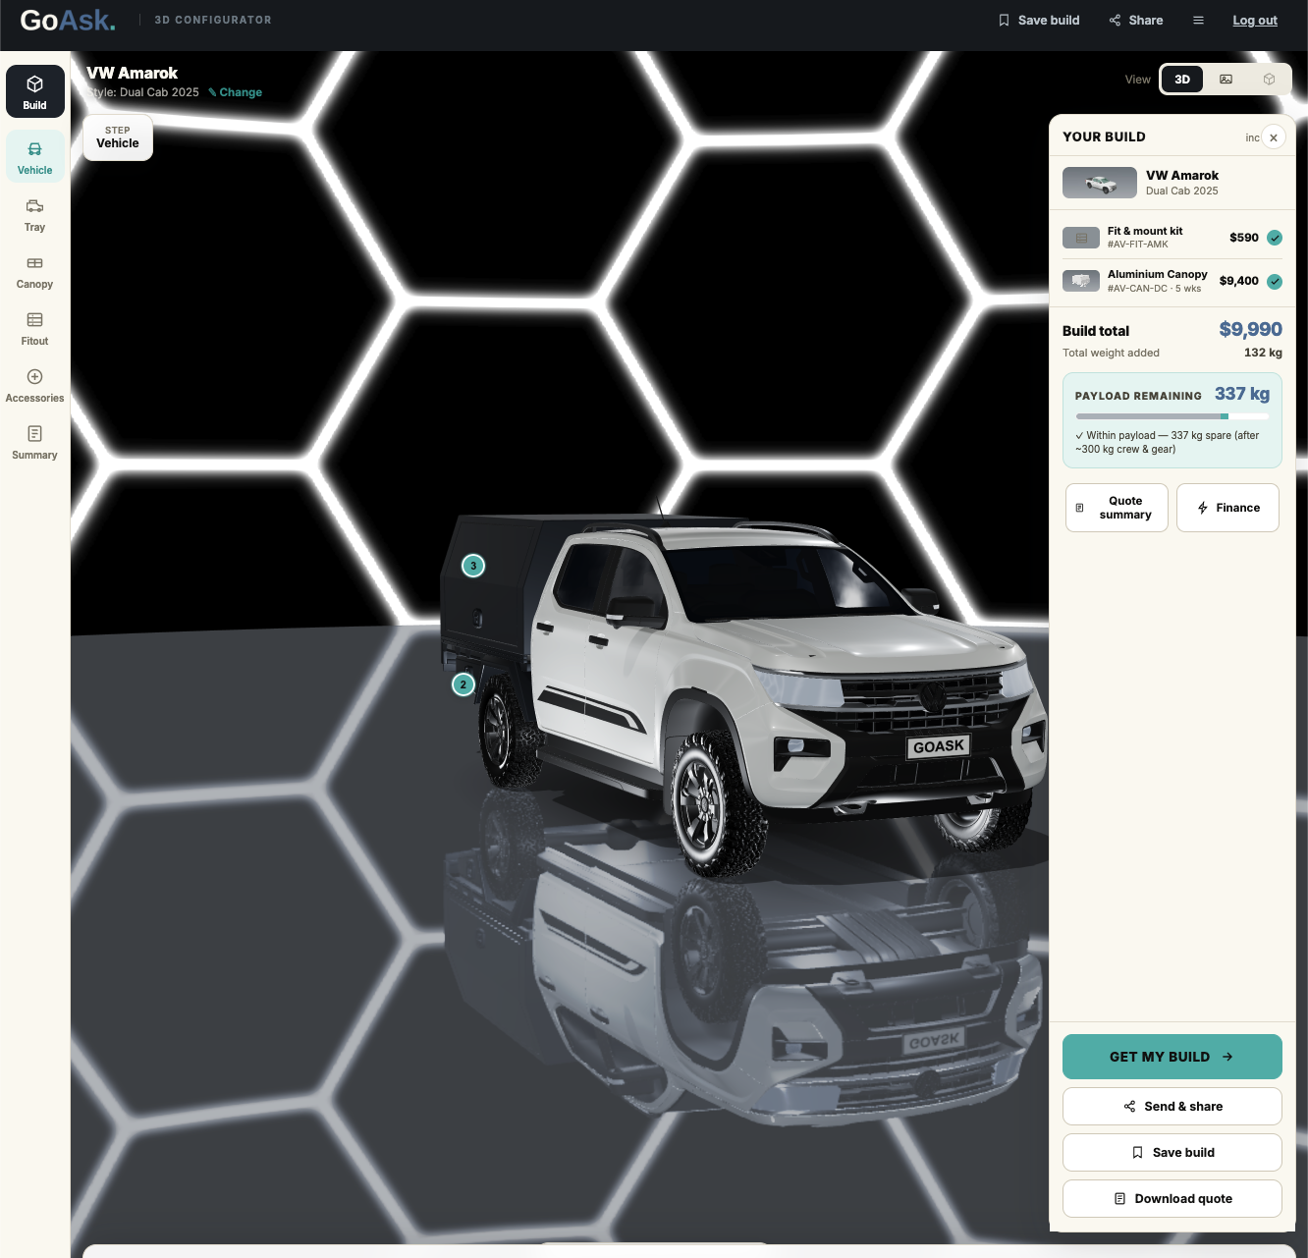Click the $590 price
This screenshot has width=1308, height=1258.
click(1244, 238)
